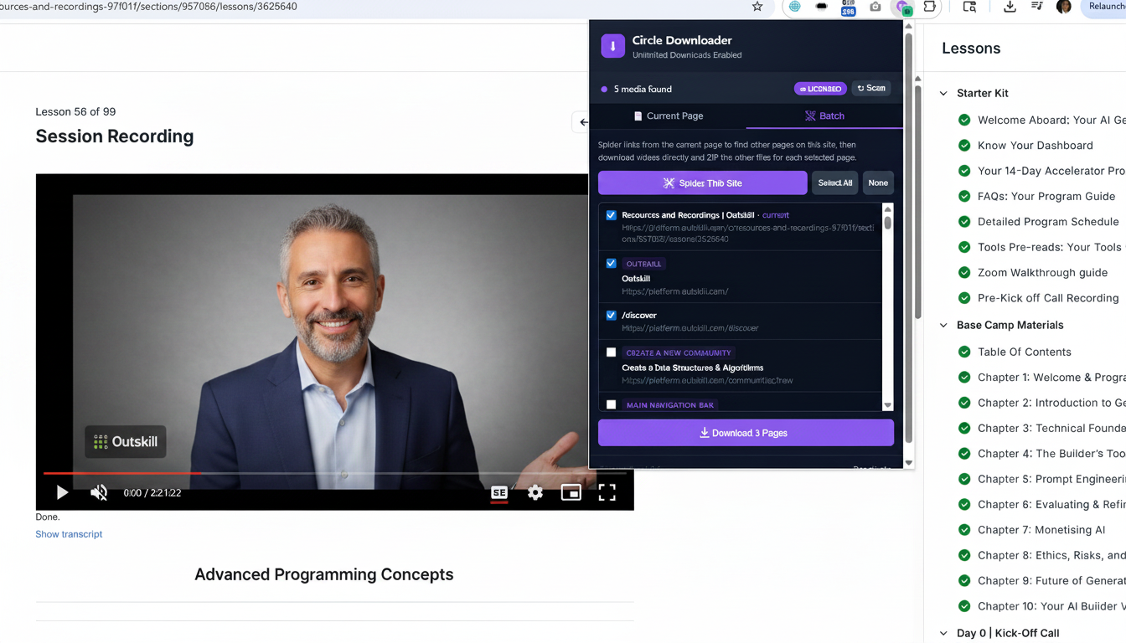Image resolution: width=1126 pixels, height=643 pixels.
Task: Click the Spider This Site button
Action: (702, 183)
